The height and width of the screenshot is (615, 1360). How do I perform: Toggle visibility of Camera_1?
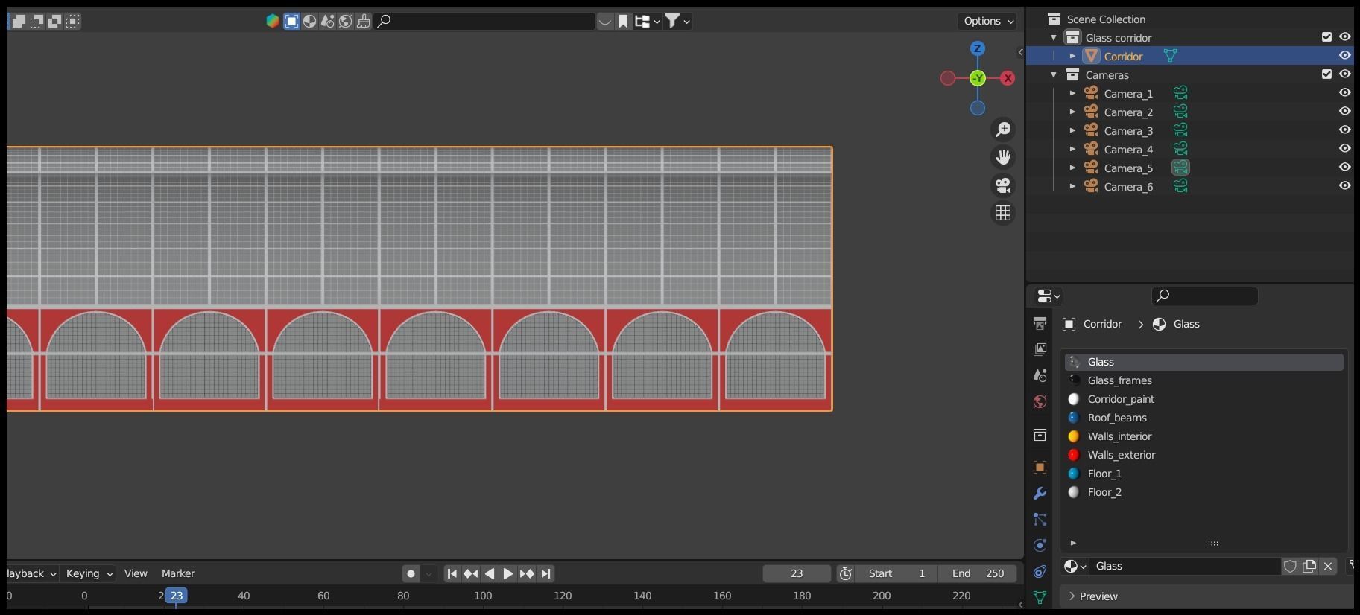point(1345,92)
